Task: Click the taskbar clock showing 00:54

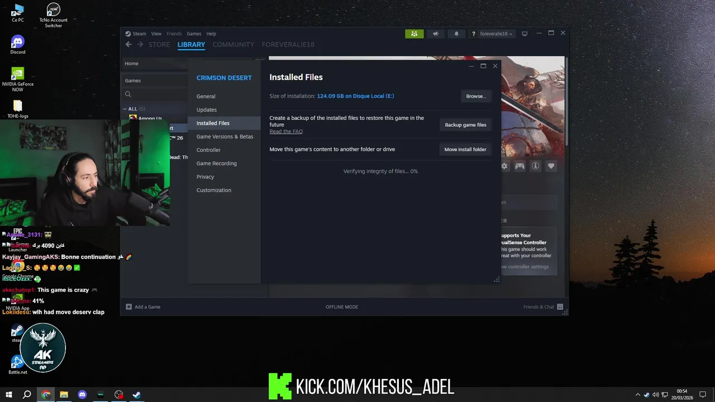Action: [682, 395]
